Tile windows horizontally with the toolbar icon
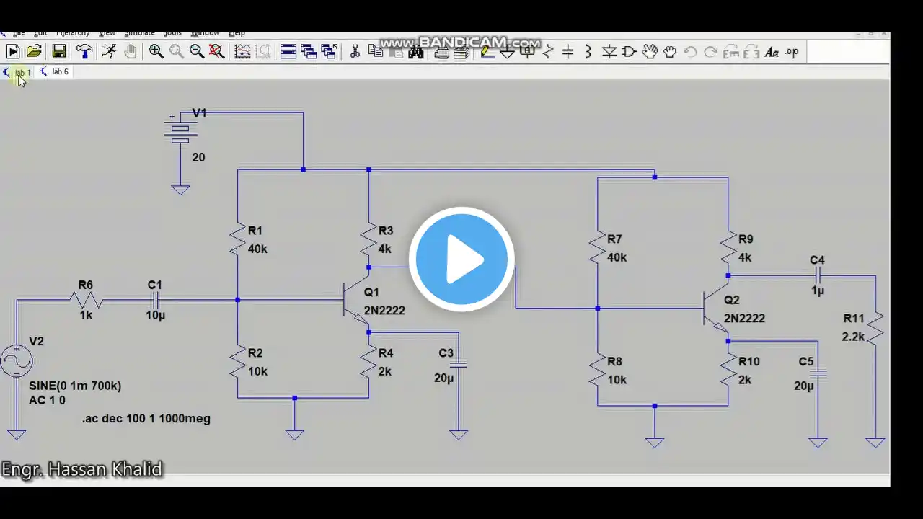The height and width of the screenshot is (519, 923). (288, 51)
